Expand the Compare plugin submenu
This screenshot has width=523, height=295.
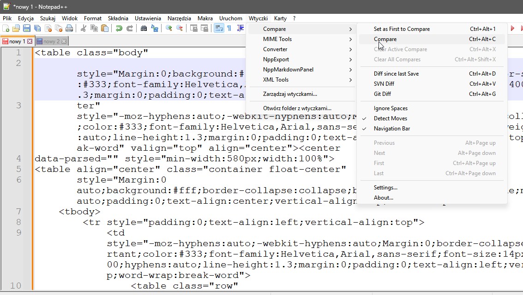[x=302, y=29]
